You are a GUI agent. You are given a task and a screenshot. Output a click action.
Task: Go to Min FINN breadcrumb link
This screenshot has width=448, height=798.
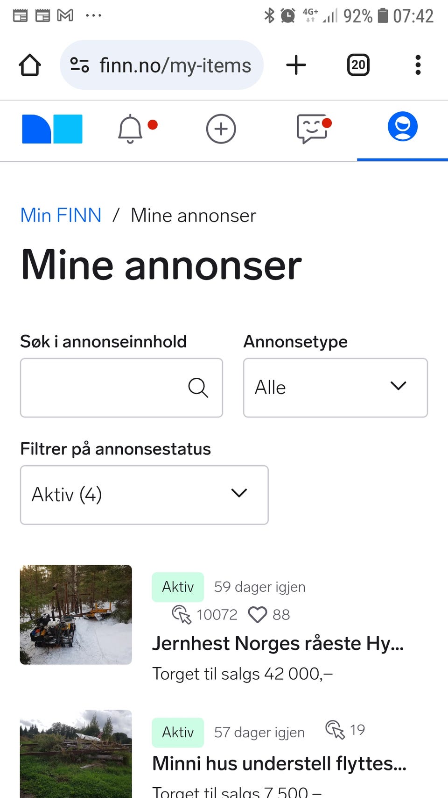(x=61, y=216)
